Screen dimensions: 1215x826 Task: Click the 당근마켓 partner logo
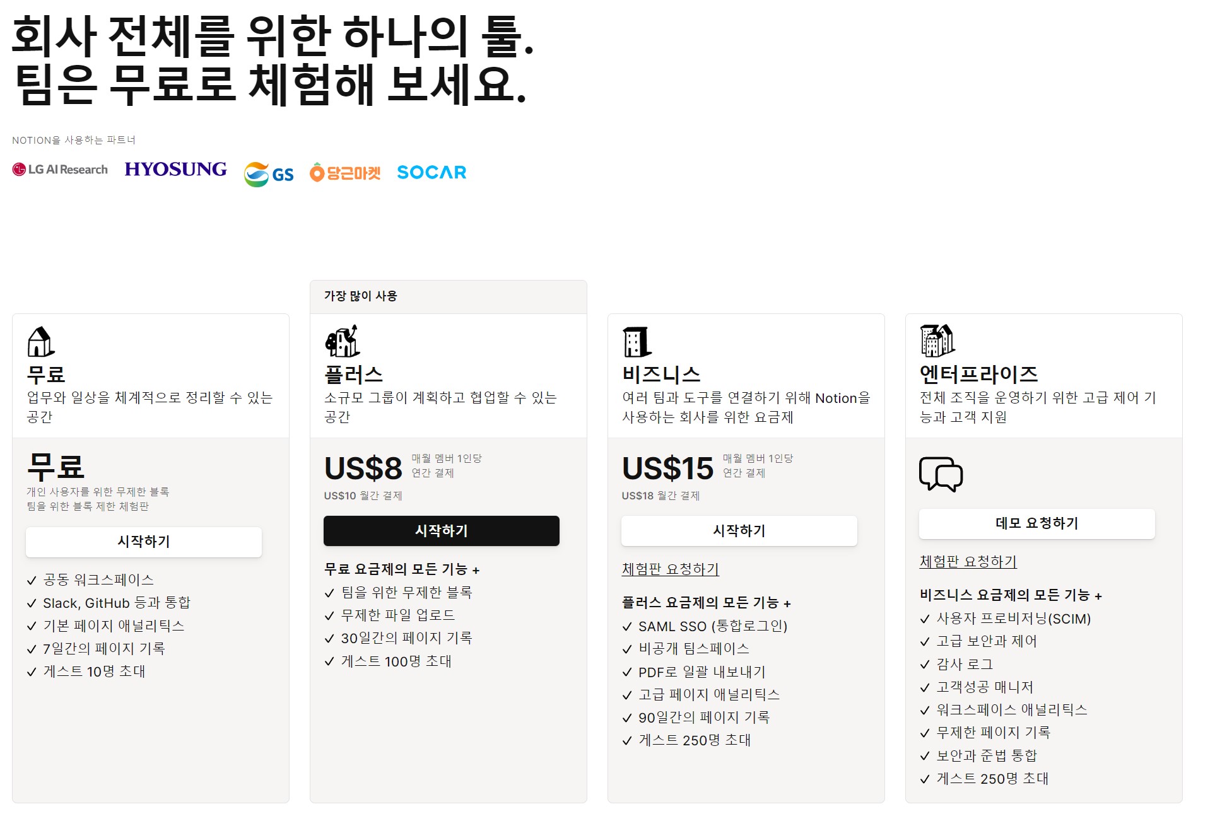click(345, 172)
